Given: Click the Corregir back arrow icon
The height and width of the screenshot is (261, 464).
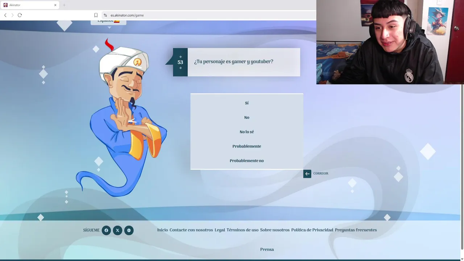Looking at the screenshot, I should click(x=307, y=174).
